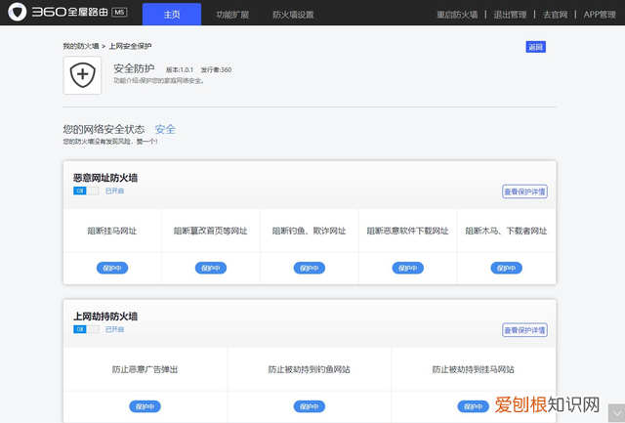Click 保护中 under 阻断挂马网址

112,268
